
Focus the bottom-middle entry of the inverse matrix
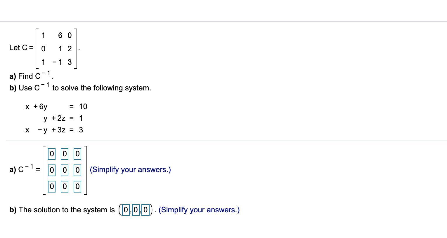click(65, 186)
